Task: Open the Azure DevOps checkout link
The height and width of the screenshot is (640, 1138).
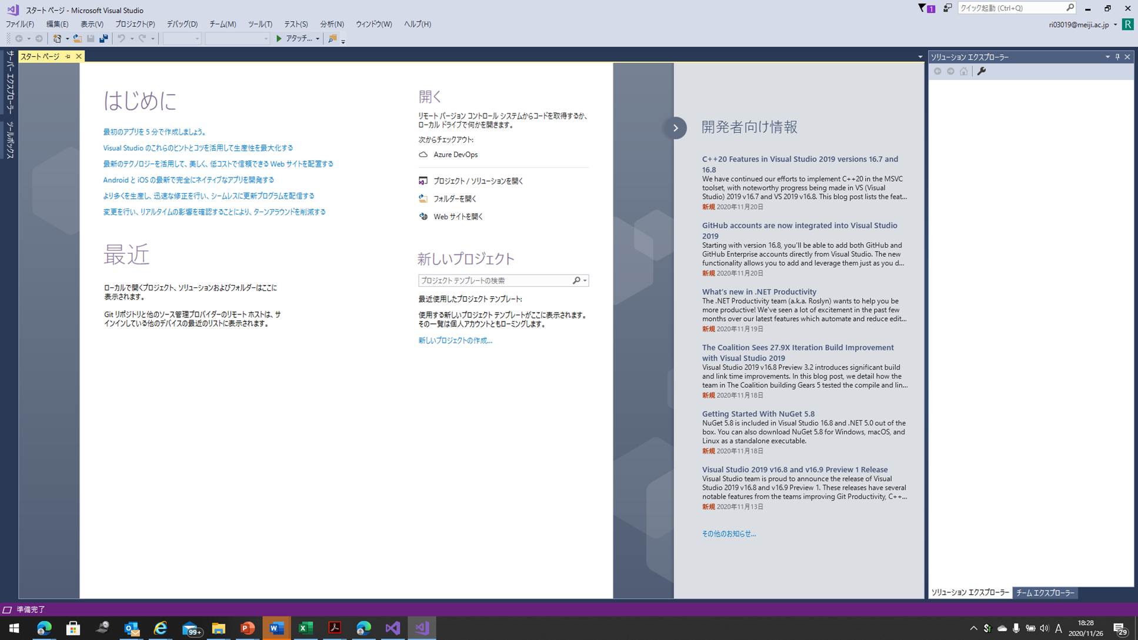Action: point(455,155)
